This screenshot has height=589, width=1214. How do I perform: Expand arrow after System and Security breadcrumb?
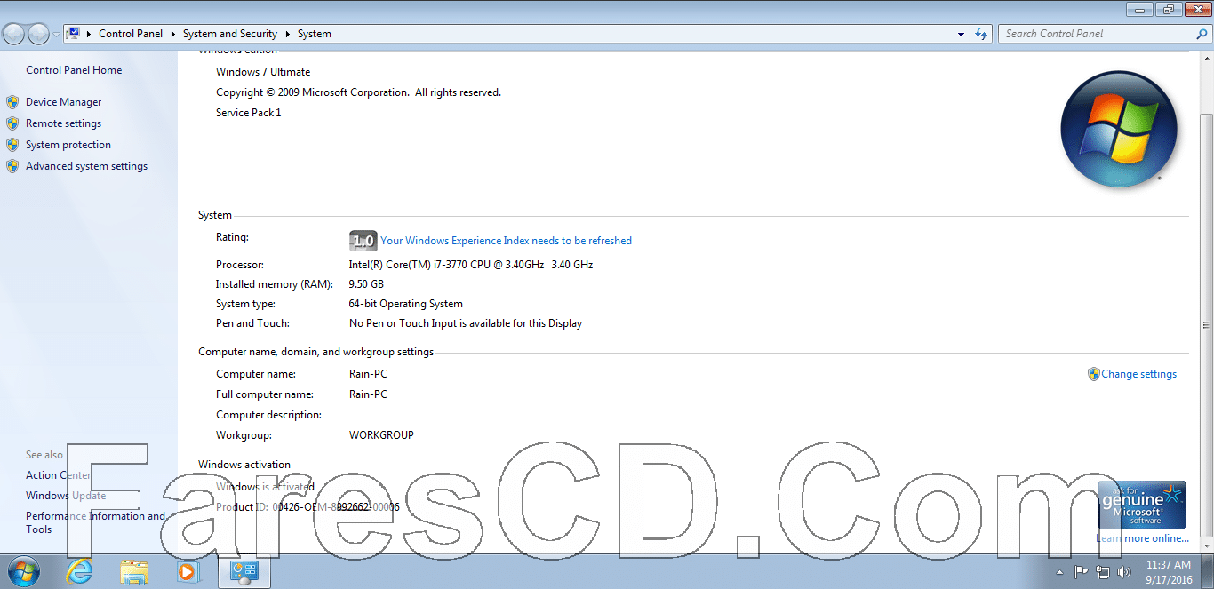tap(287, 34)
